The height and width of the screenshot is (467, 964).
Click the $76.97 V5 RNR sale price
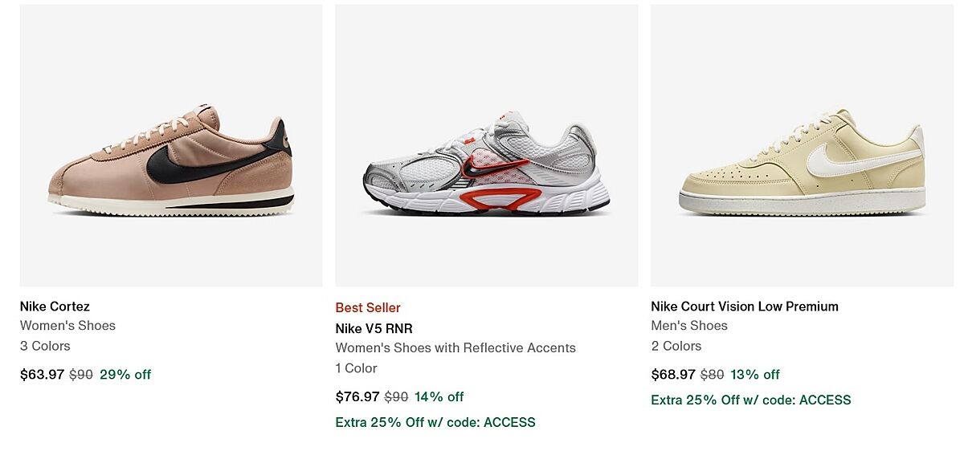tap(357, 396)
